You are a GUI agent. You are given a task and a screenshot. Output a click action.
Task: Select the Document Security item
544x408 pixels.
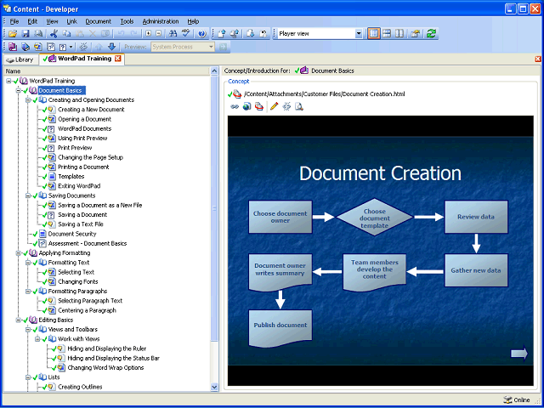72,234
